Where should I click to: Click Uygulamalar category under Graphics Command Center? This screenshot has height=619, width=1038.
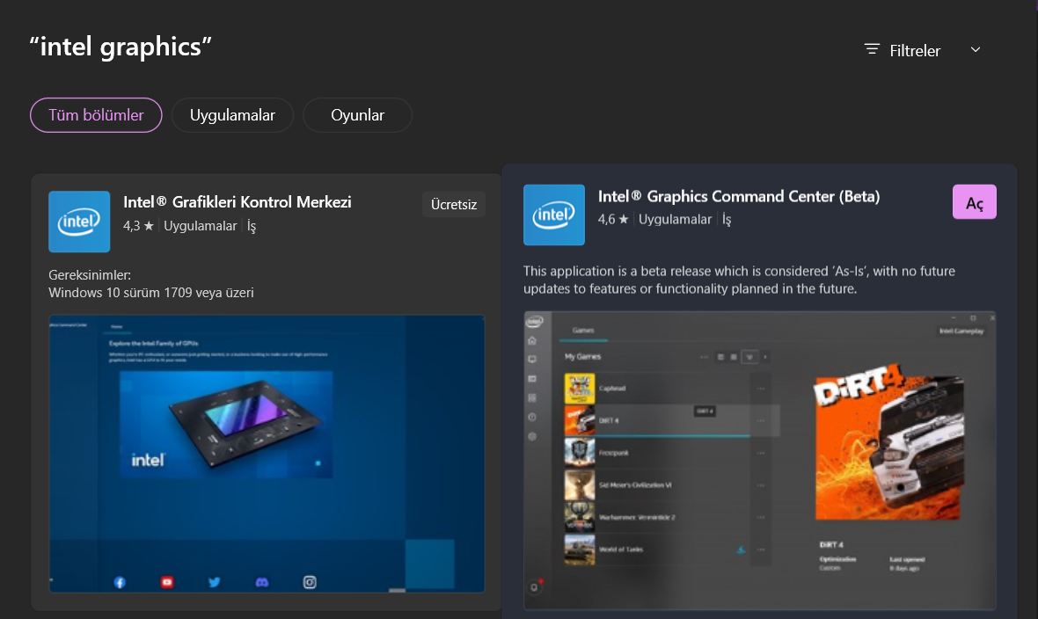[676, 219]
